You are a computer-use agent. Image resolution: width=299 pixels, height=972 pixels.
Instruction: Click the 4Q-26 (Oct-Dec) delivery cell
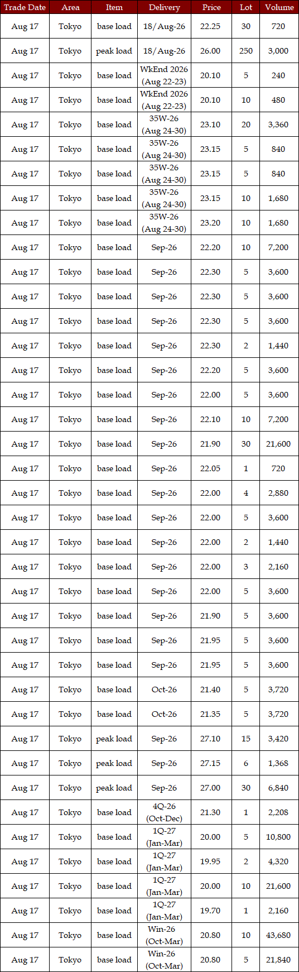tap(164, 812)
